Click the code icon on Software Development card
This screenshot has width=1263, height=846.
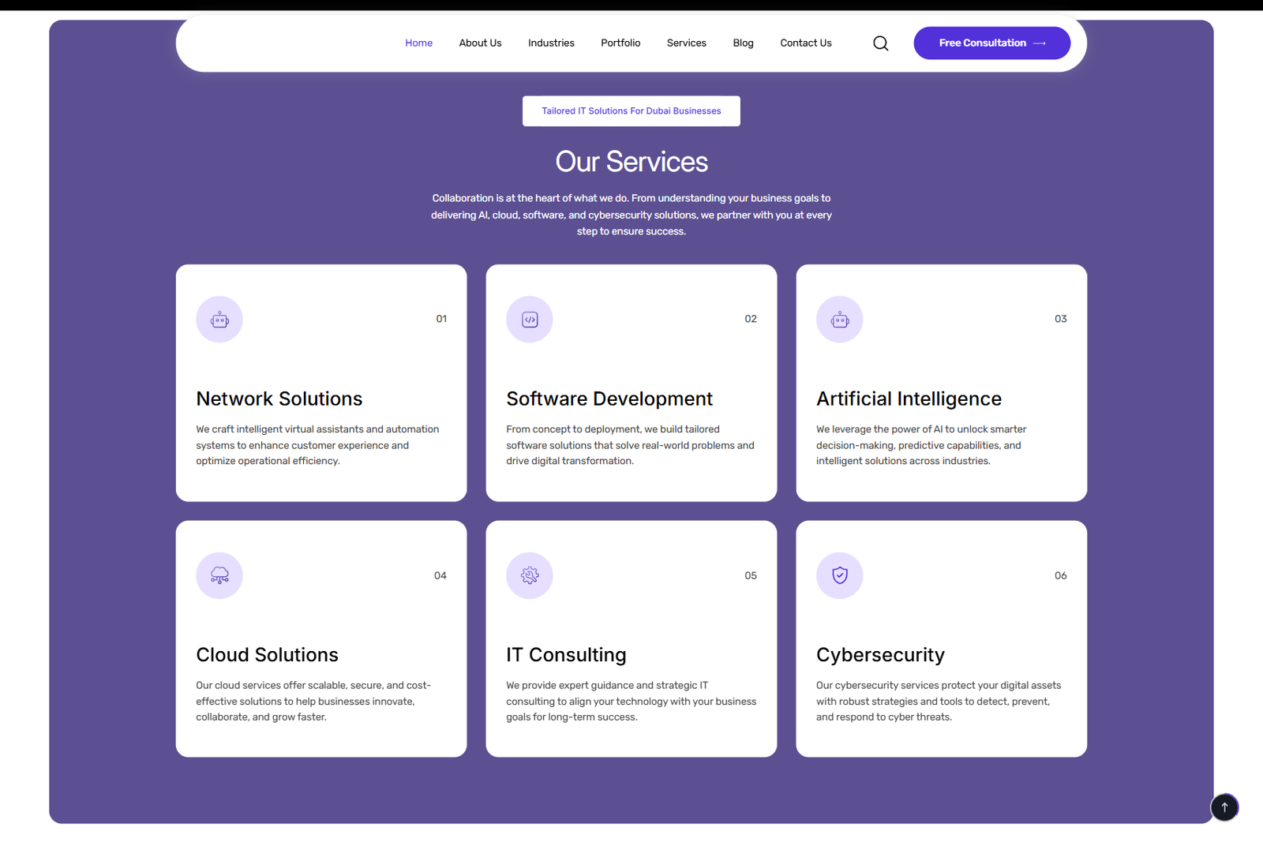(530, 320)
